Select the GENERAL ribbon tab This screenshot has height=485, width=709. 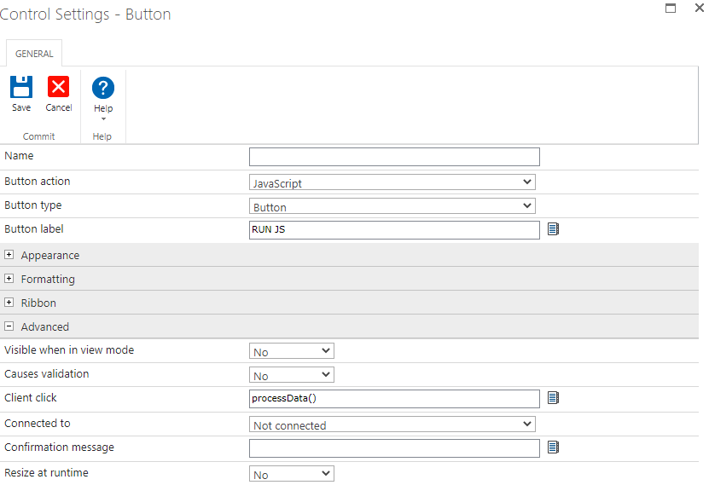pyautogui.click(x=34, y=54)
